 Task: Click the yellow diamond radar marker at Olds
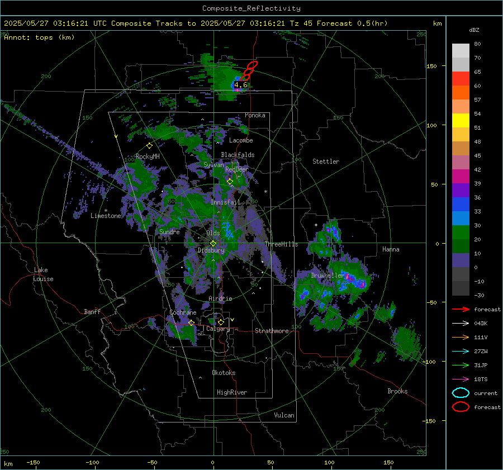click(213, 244)
